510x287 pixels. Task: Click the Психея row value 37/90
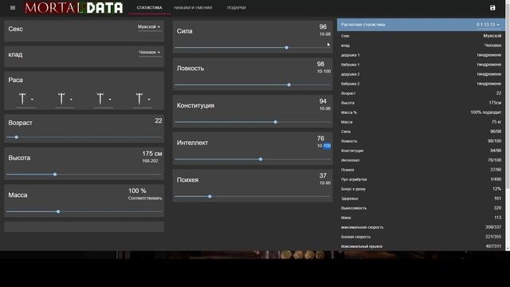tap(496, 170)
